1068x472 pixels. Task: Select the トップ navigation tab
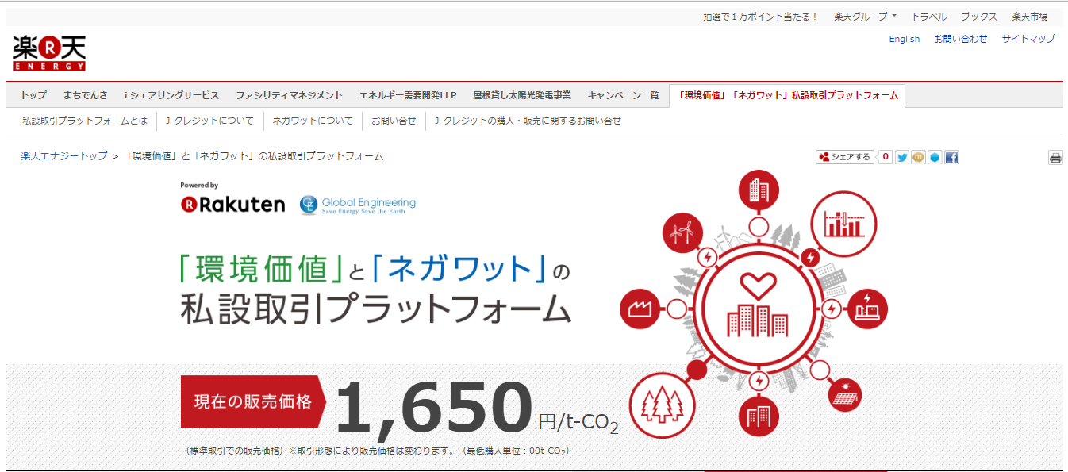pos(33,95)
